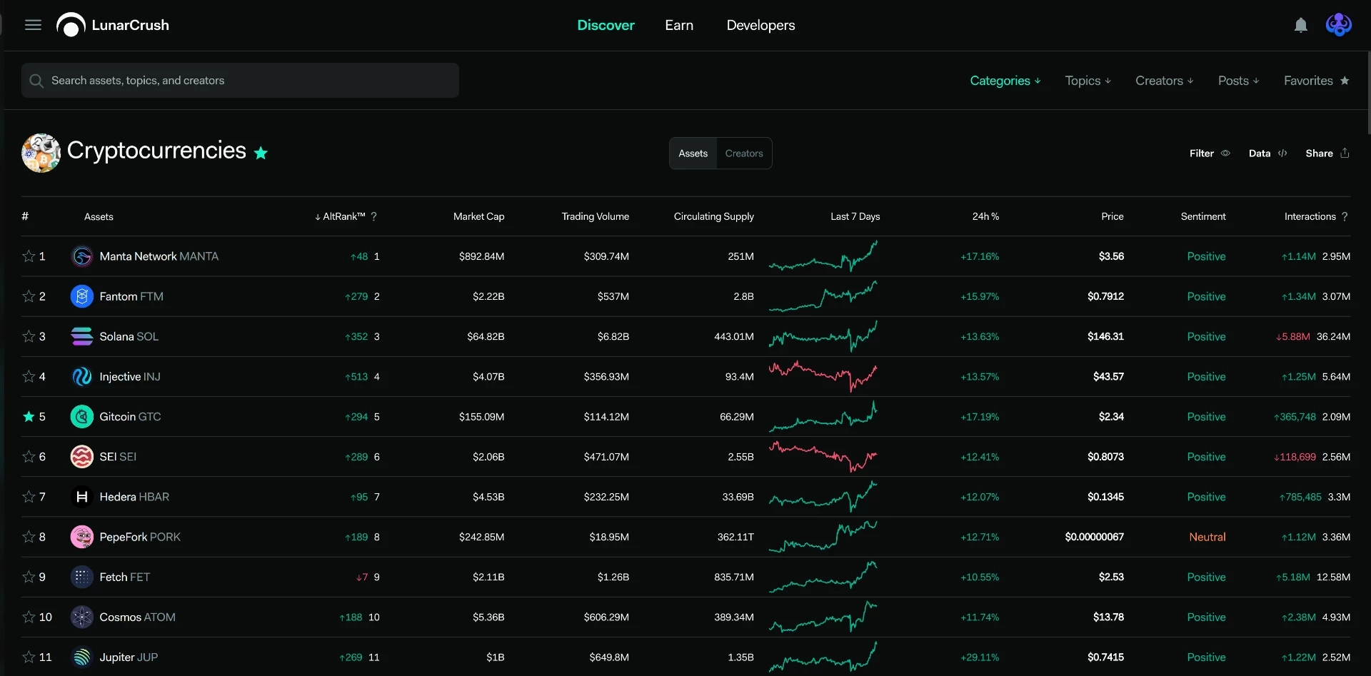Unfavorite Gitcoin using its filled star
Image resolution: width=1371 pixels, height=676 pixels.
point(29,416)
